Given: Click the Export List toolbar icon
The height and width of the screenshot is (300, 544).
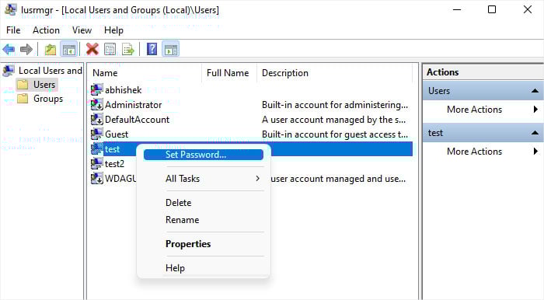Looking at the screenshot, I should 128,49.
